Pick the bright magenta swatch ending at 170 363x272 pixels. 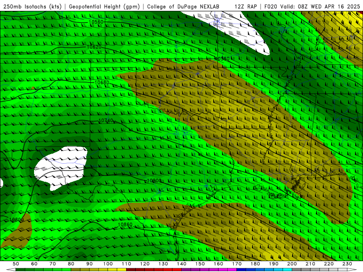(x=232, y=269)
